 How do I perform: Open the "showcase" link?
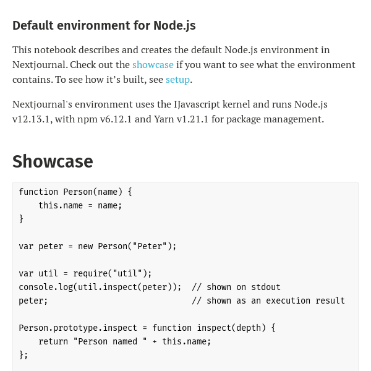tap(153, 65)
